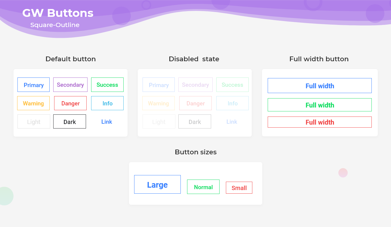Click the Small size button
Viewport: 391px width, 227px height.
pos(239,187)
